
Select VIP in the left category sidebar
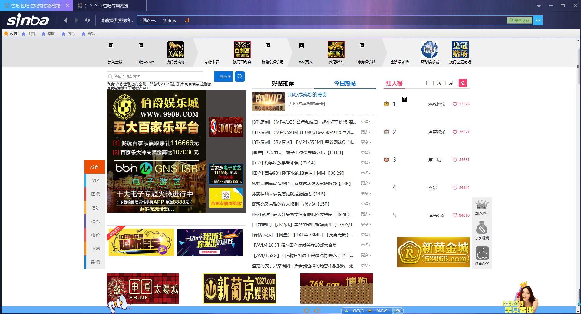95,180
